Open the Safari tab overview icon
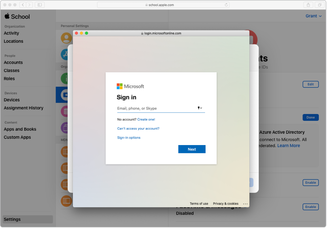 320,5
